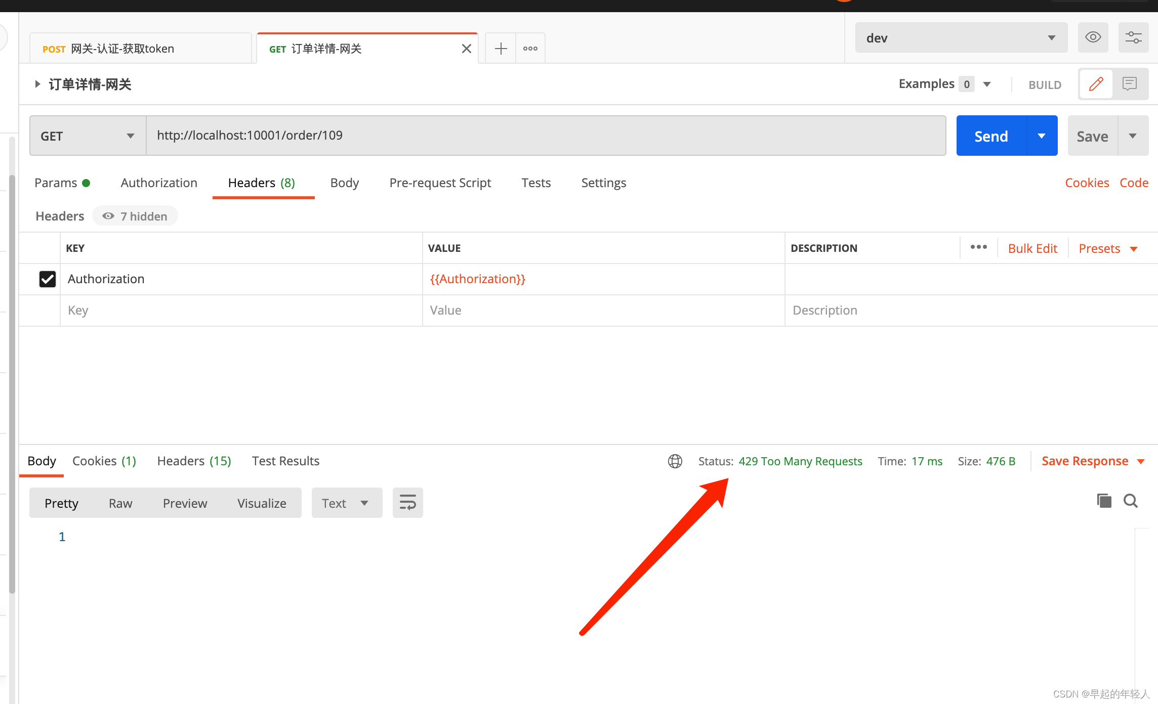This screenshot has width=1158, height=704.
Task: Click the Bulk Edit icon for headers
Action: pos(1034,248)
